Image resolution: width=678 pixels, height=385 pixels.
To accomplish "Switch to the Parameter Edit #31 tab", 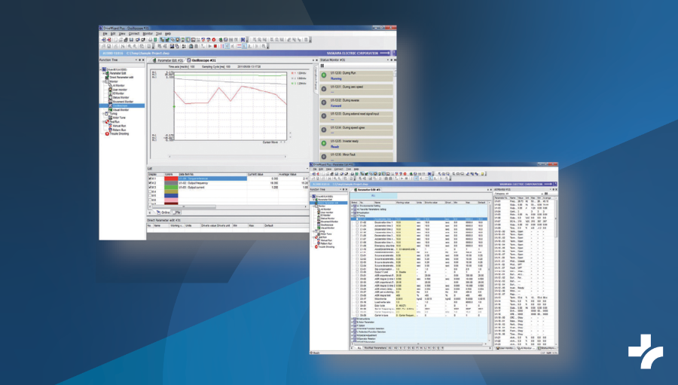I will (x=168, y=60).
